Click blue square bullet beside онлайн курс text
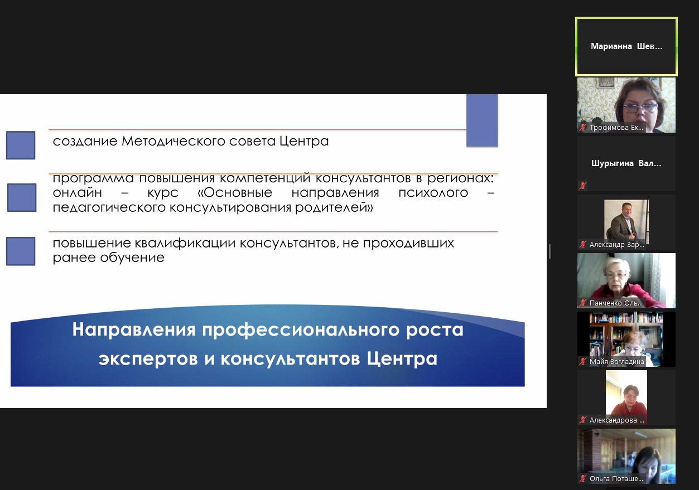Image resolution: width=699 pixels, height=490 pixels. click(22, 197)
